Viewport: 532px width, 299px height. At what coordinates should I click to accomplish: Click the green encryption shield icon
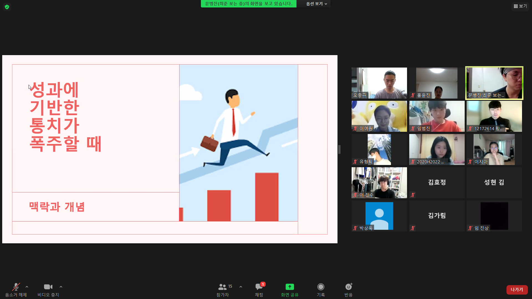[x=7, y=7]
